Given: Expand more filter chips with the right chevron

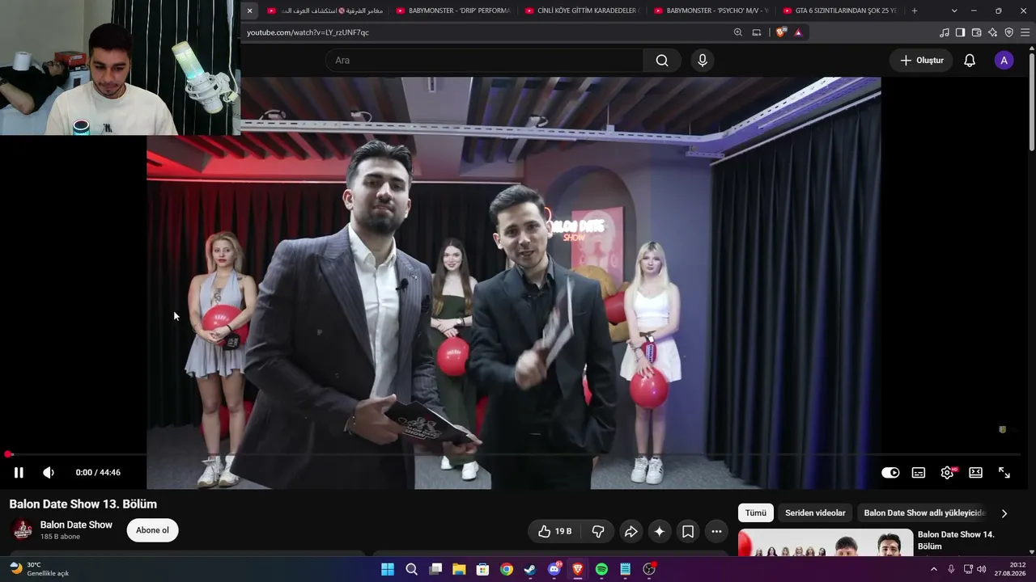Looking at the screenshot, I should [x=1004, y=513].
